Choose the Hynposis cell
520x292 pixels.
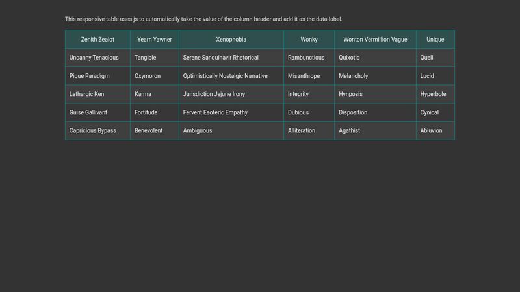pos(375,94)
